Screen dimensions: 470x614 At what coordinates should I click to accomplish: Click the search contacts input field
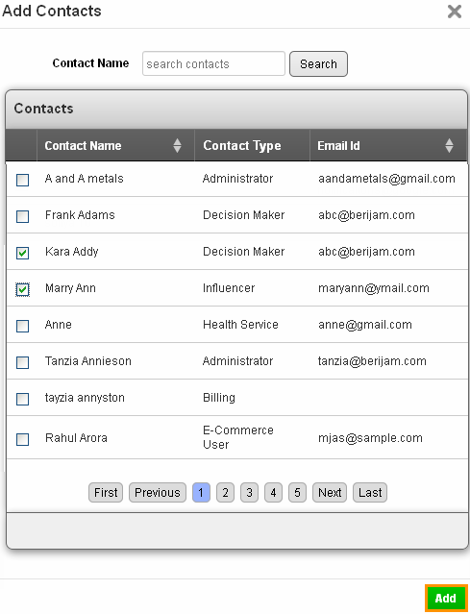coord(213,63)
